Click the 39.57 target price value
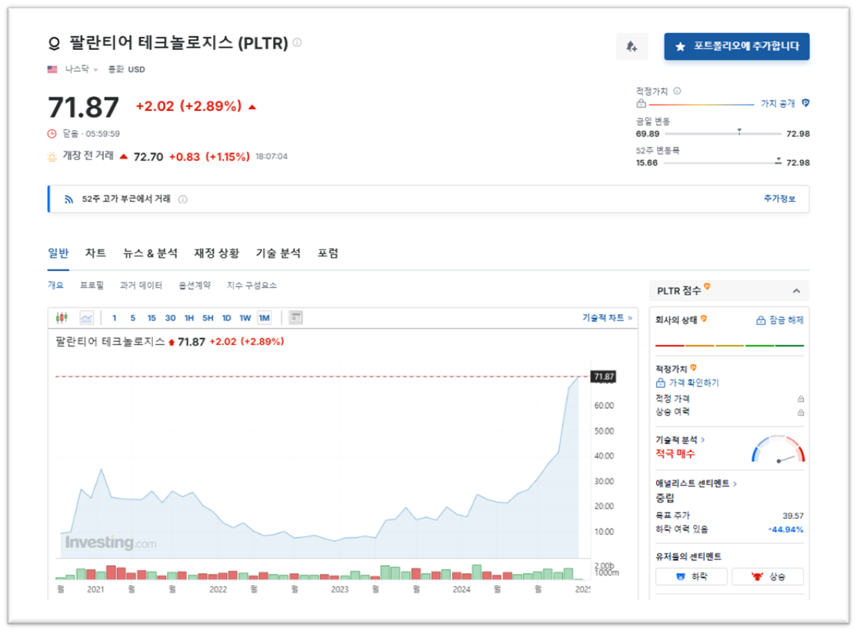857x632 pixels. point(793,516)
